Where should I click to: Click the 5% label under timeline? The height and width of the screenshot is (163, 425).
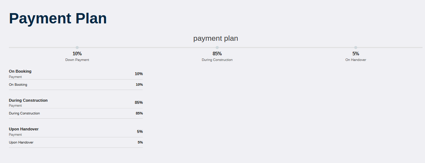[x=356, y=54]
